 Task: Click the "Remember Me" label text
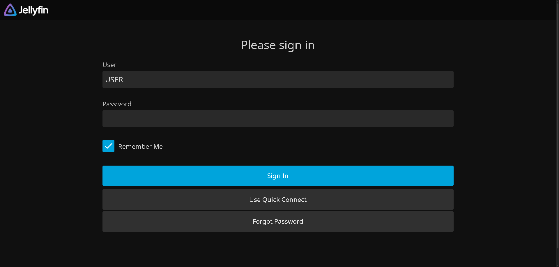coord(140,146)
